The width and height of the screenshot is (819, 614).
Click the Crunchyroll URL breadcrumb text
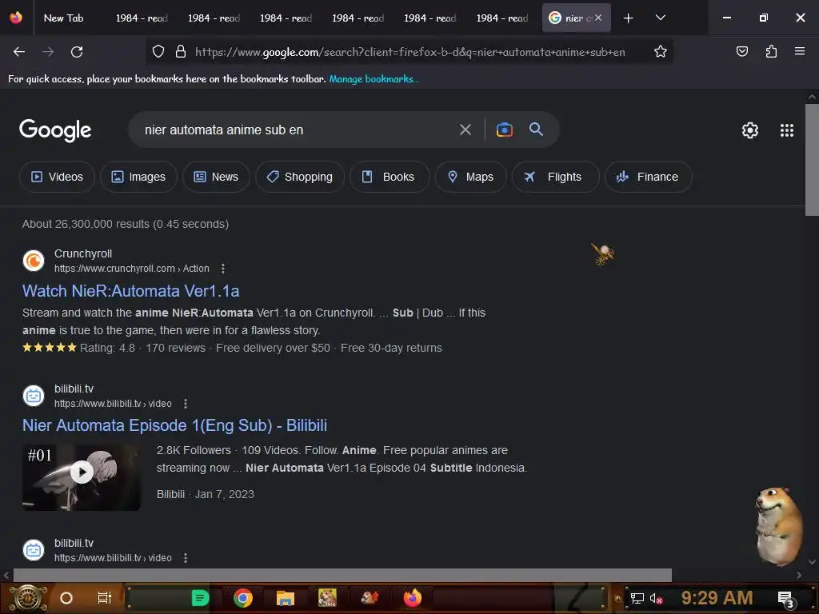tap(132, 269)
